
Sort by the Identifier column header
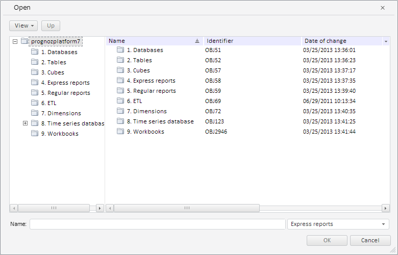(x=252, y=41)
